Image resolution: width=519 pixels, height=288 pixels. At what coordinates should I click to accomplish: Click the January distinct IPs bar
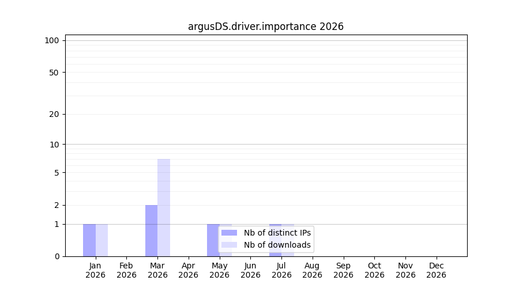89,240
